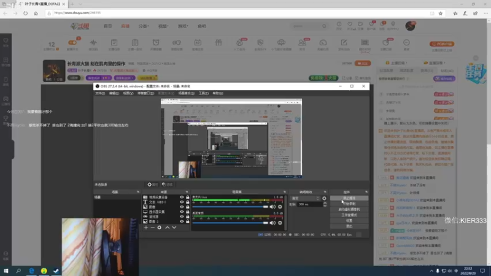This screenshot has height=276, width=491.
Task: Open the 文件 menu in OBS
Action: [x=100, y=93]
